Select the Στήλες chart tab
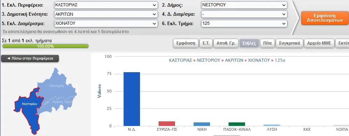The width and height of the screenshot is (349, 136). coord(249,43)
